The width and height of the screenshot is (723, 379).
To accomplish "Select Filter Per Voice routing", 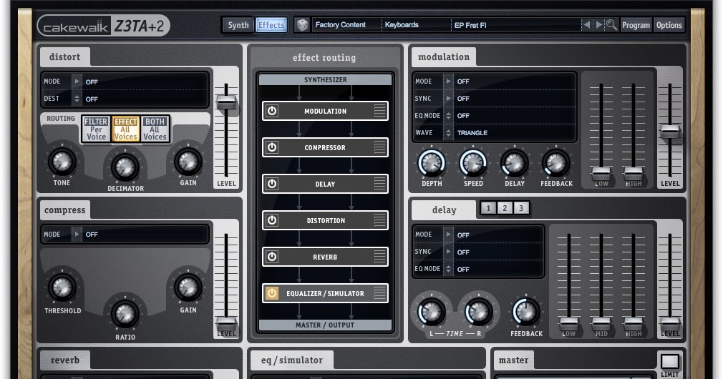I will coord(96,129).
